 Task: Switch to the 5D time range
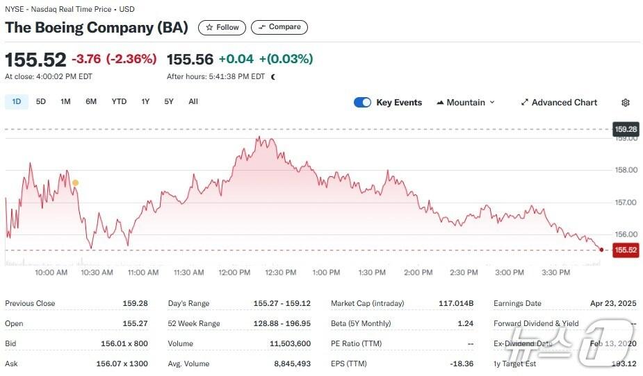(x=41, y=102)
